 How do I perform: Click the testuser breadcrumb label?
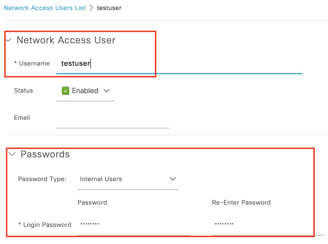point(109,8)
